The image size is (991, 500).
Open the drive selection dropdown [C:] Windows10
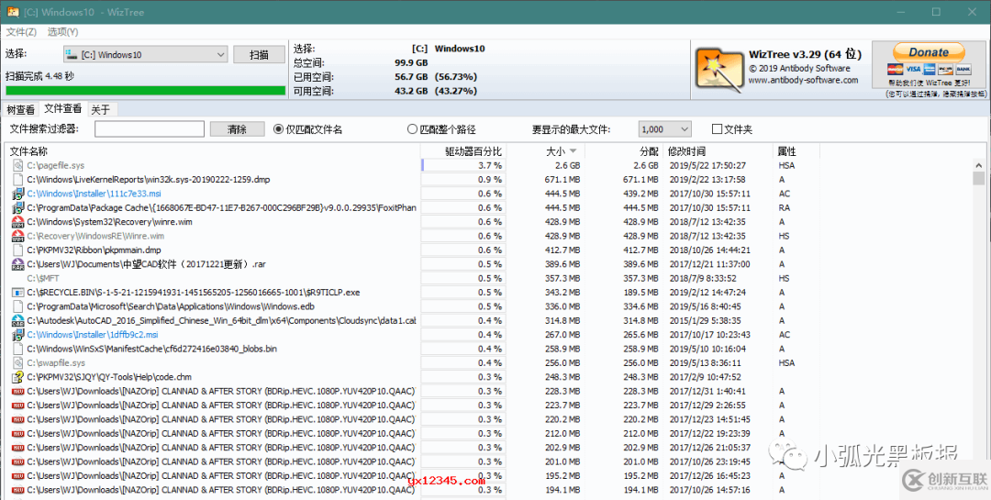click(x=145, y=55)
